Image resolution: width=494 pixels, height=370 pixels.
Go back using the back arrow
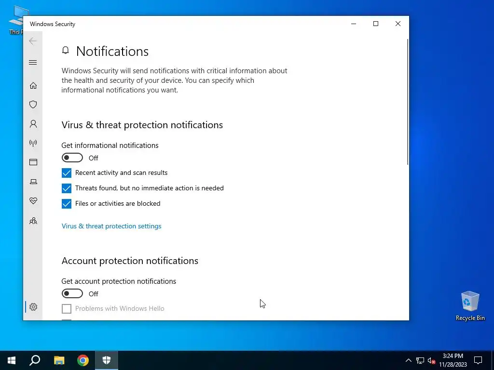coord(33,41)
